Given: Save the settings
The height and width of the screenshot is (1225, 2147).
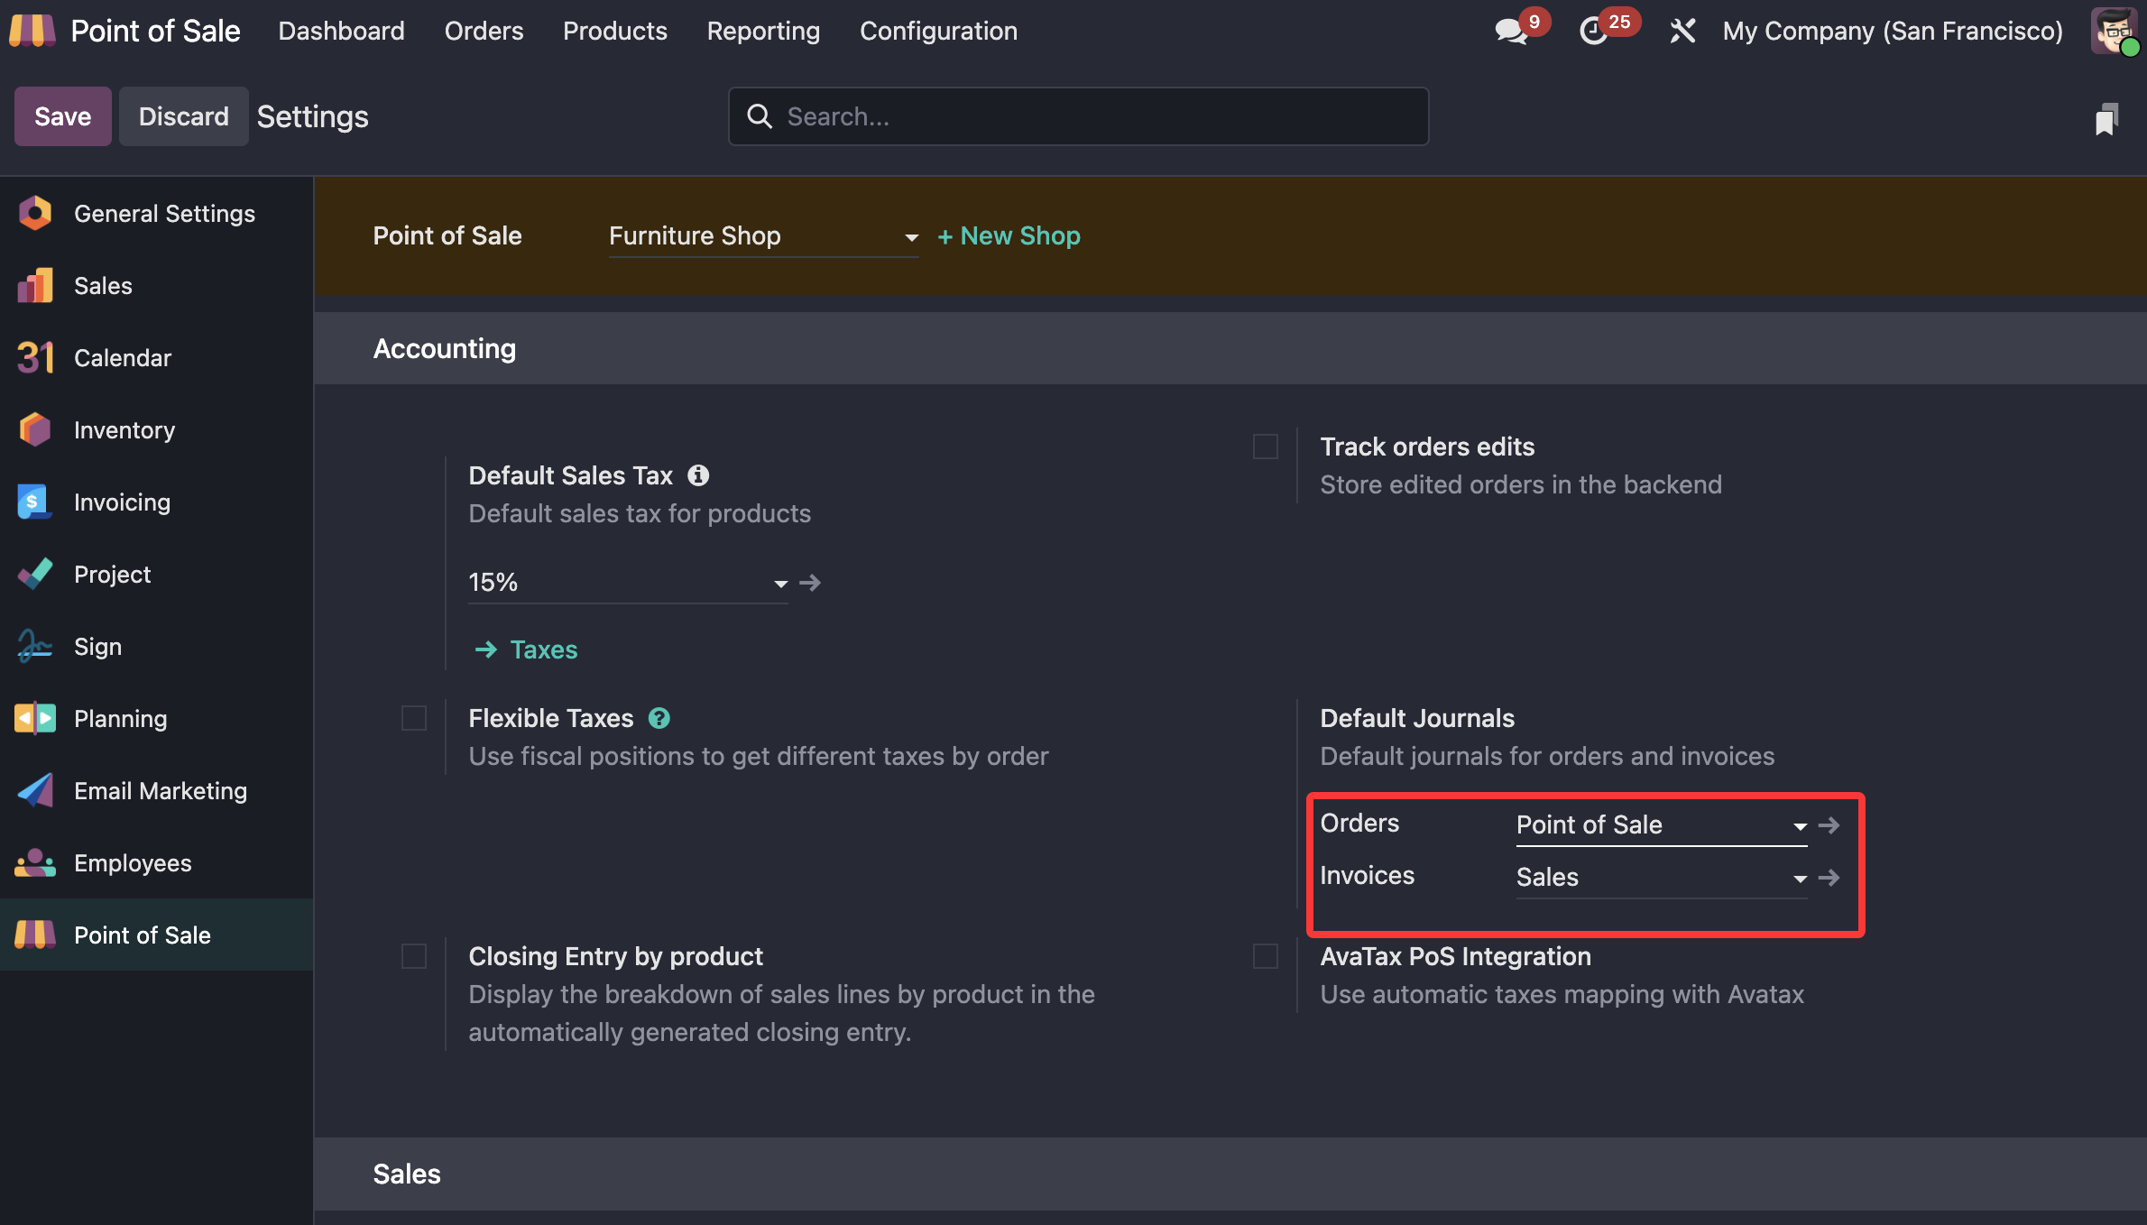Looking at the screenshot, I should pos(63,116).
